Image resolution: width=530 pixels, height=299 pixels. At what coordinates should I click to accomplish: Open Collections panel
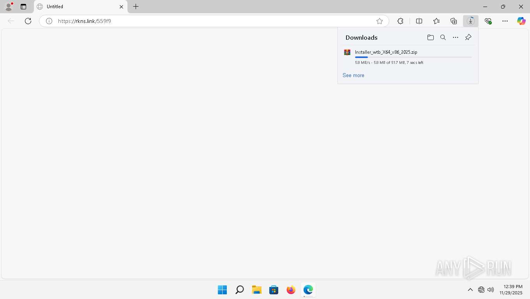(454, 21)
